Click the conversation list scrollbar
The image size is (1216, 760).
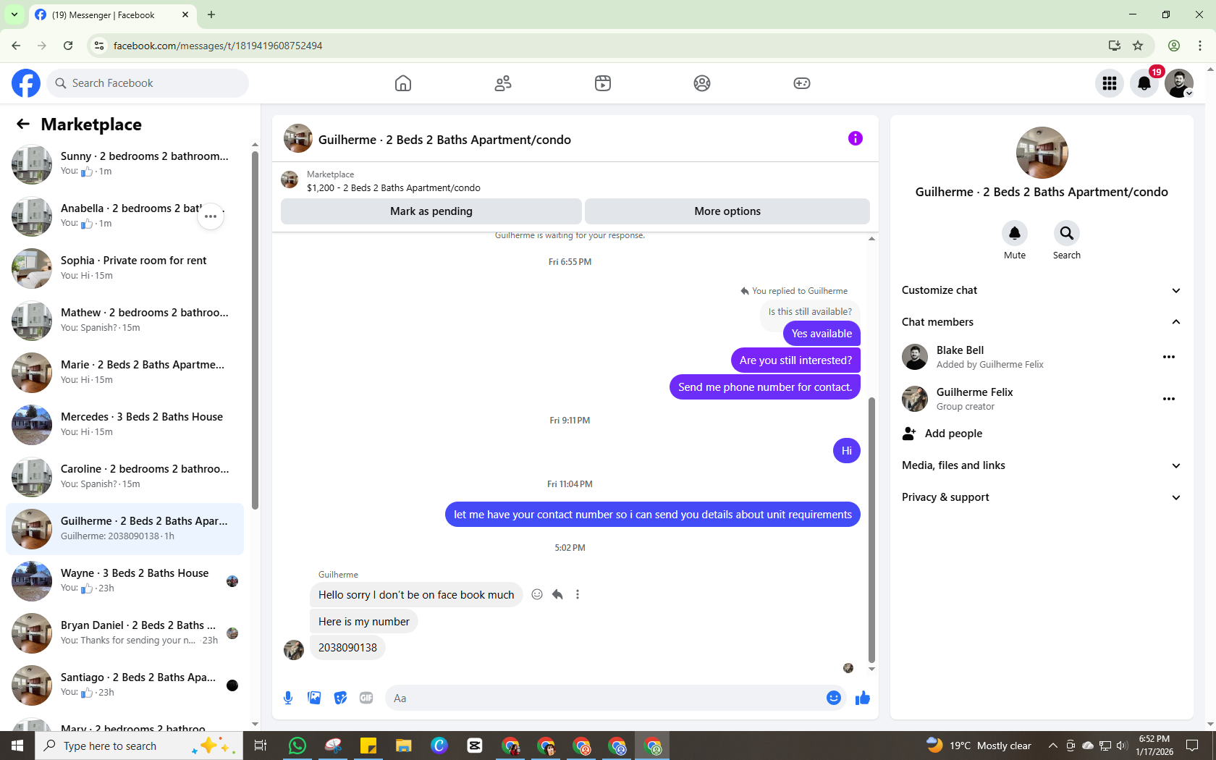point(255,330)
